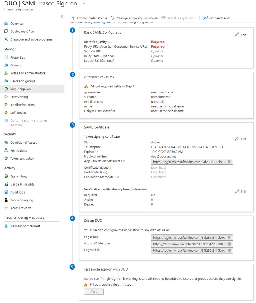This screenshot has height=303, width=256.
Task: Download the Federation Metadata XML
Action: 158,177
